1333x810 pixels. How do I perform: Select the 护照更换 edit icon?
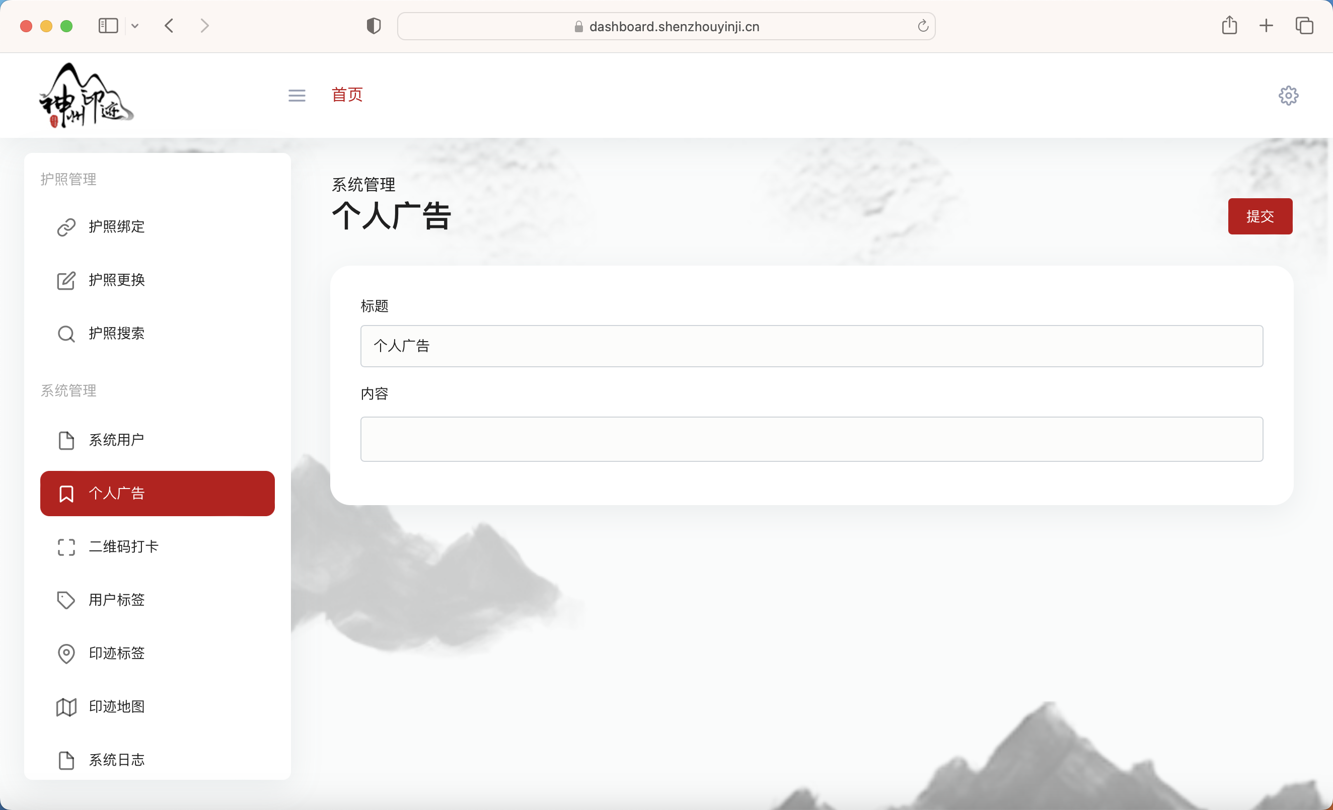coord(66,280)
